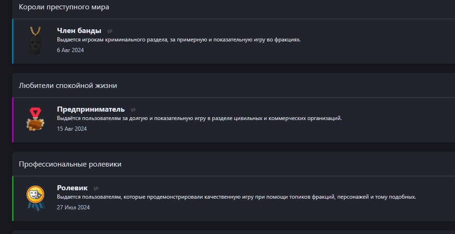Click the black balaclava badge image
Viewport: 455px width, 234px height.
(x=35, y=40)
